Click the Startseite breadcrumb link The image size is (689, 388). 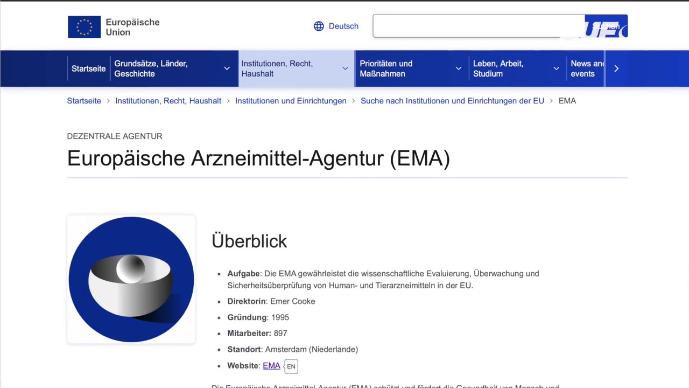[84, 101]
